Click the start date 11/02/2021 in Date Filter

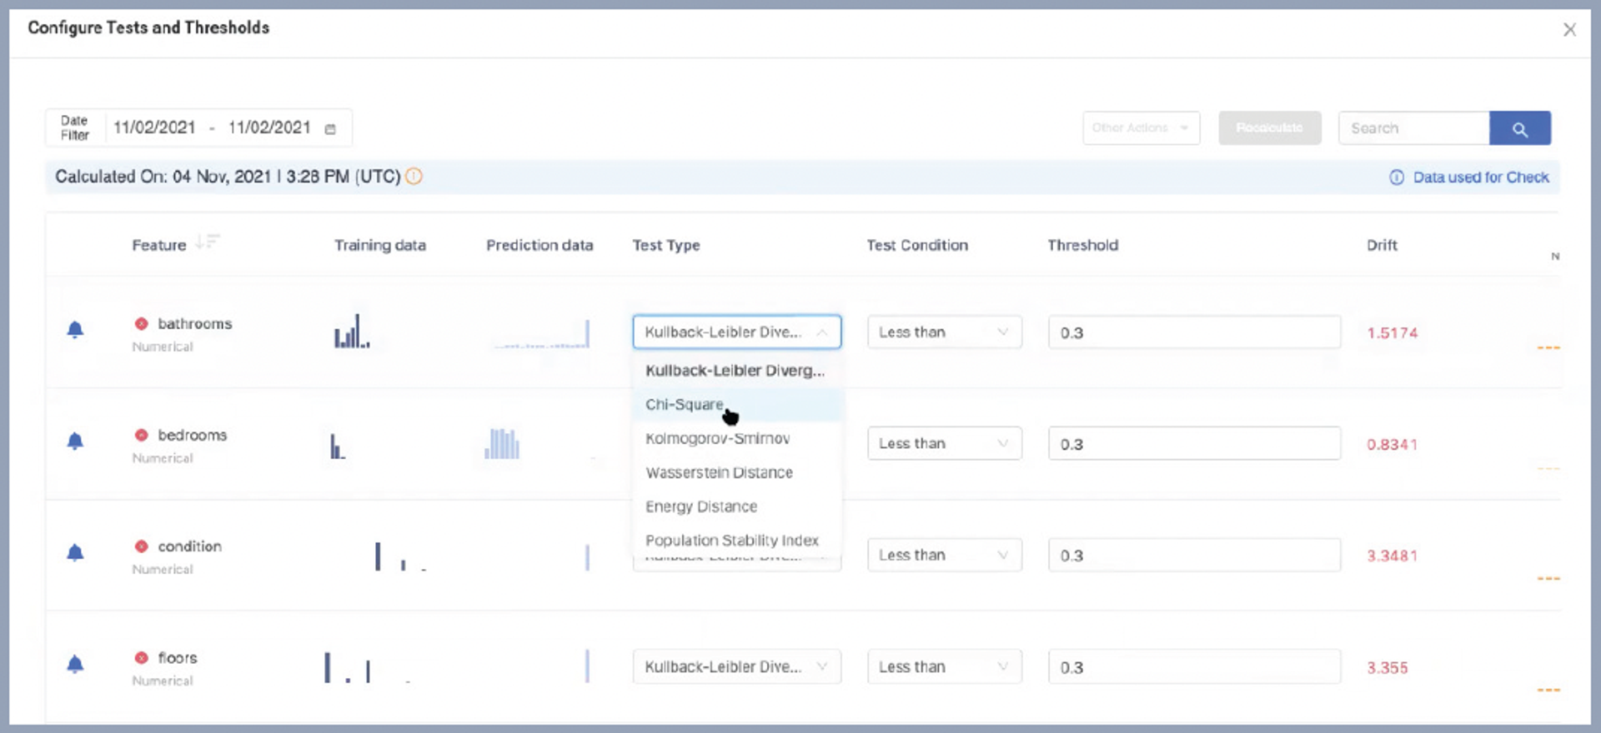pyautogui.click(x=154, y=127)
